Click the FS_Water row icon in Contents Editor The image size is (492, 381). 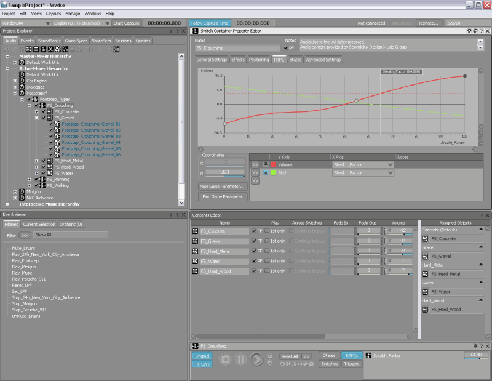click(195, 261)
